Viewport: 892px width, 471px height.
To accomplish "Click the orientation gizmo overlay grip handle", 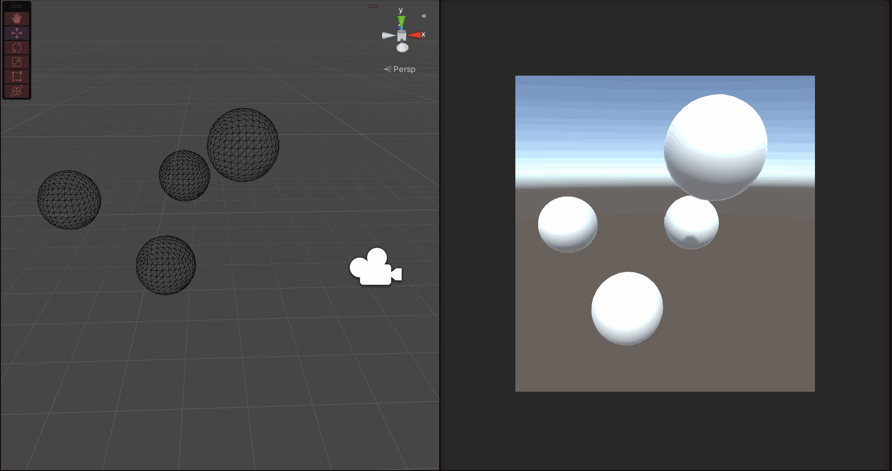I will pyautogui.click(x=373, y=6).
